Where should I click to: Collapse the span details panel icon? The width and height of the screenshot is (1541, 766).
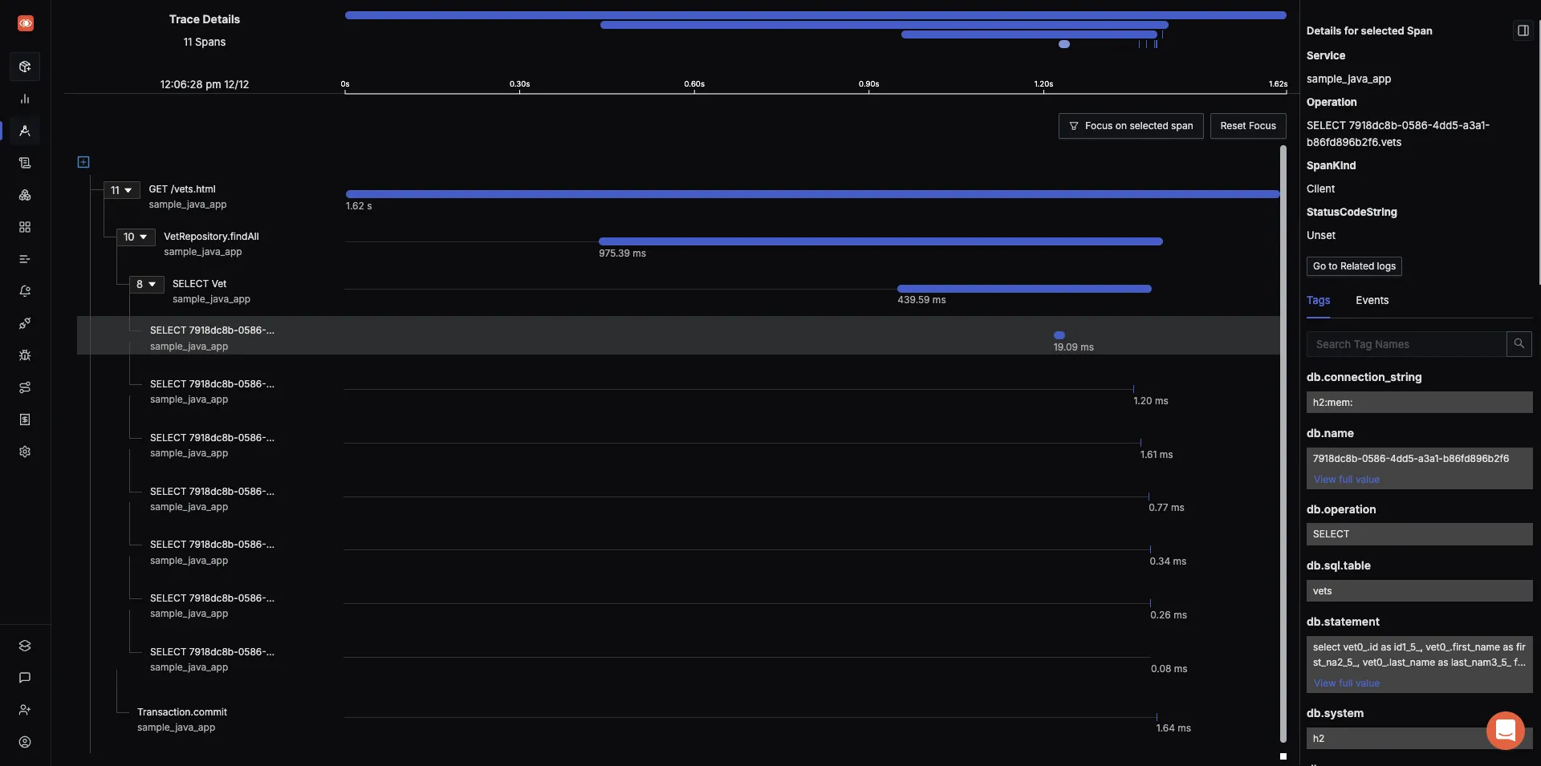(1523, 30)
